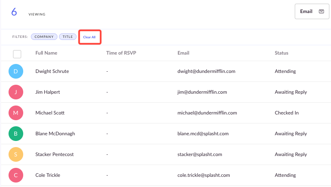Remove the COMPANY filter chip
Viewport: 331px width, 187px height.
pos(44,37)
